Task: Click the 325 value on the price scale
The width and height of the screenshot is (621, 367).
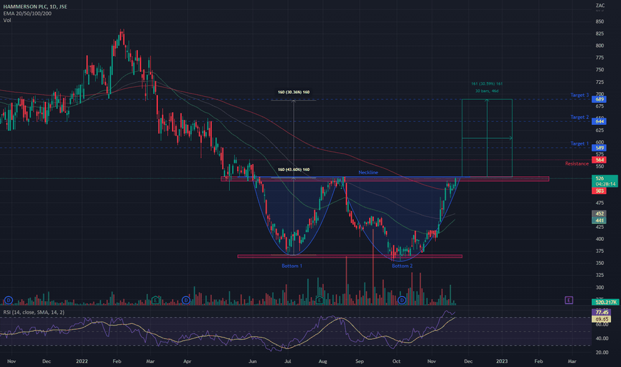Action: pos(600,276)
